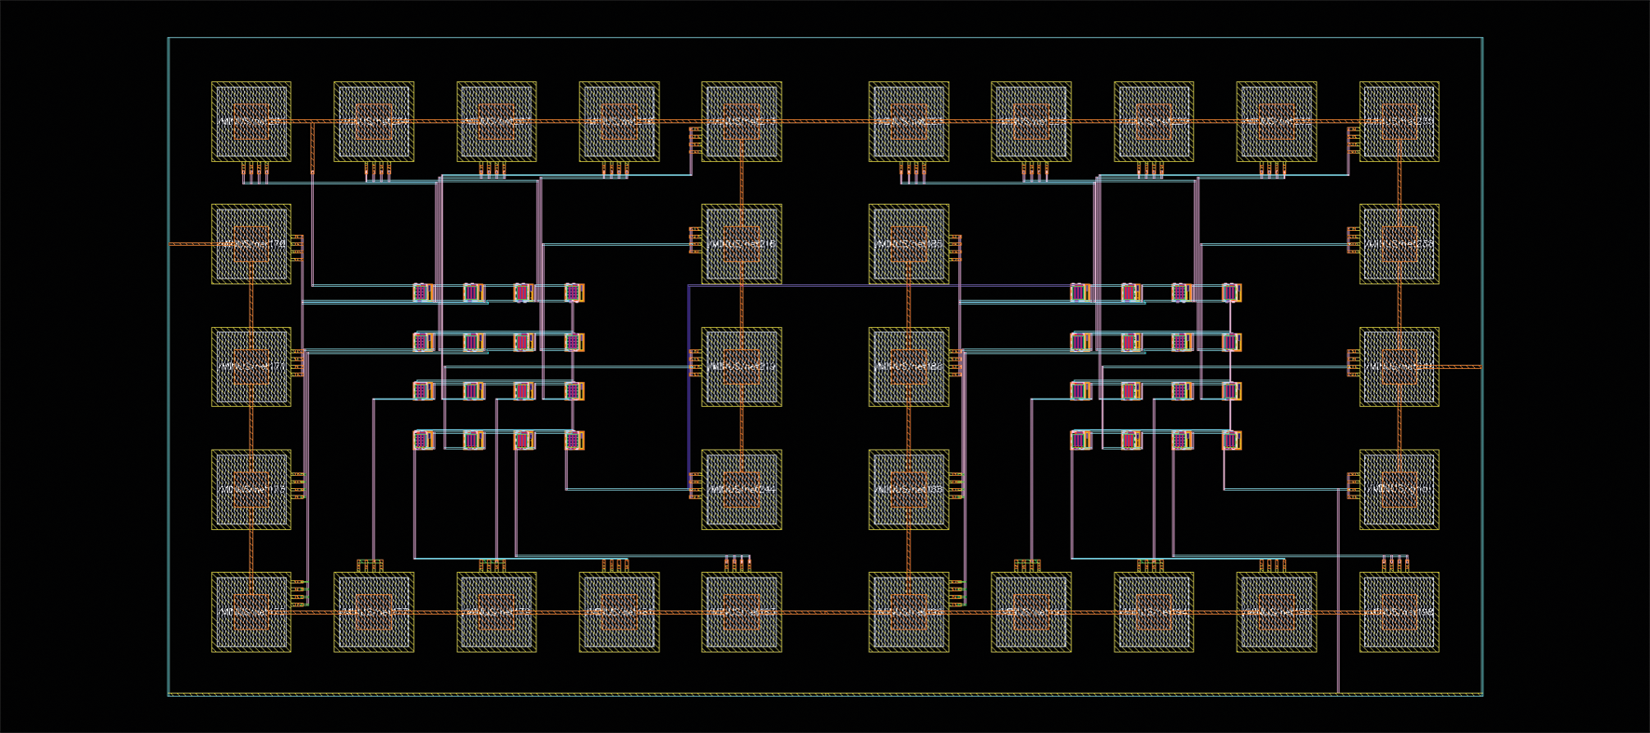Select bottom-left transistor in right device array
Screen dimensions: 1650x733
[1080, 440]
